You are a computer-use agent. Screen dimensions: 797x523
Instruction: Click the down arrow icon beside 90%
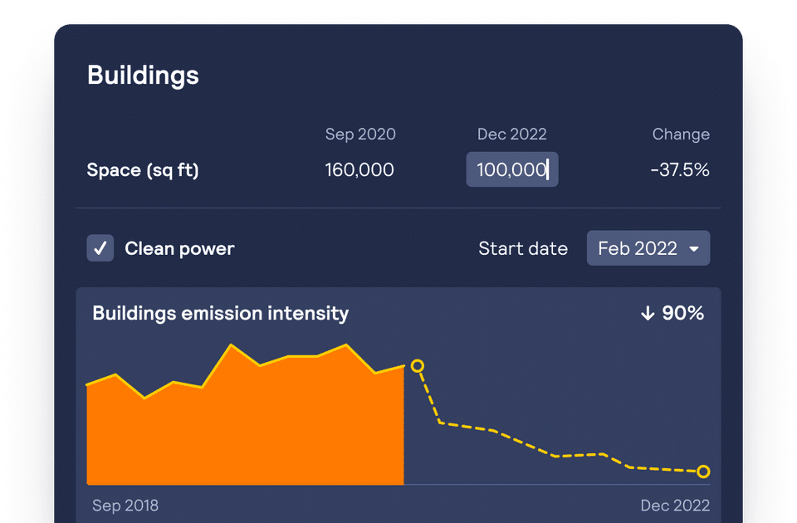[x=648, y=313]
